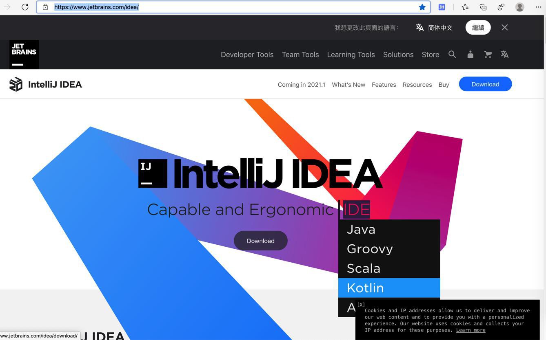Open the JetBrains account icon

(x=470, y=54)
